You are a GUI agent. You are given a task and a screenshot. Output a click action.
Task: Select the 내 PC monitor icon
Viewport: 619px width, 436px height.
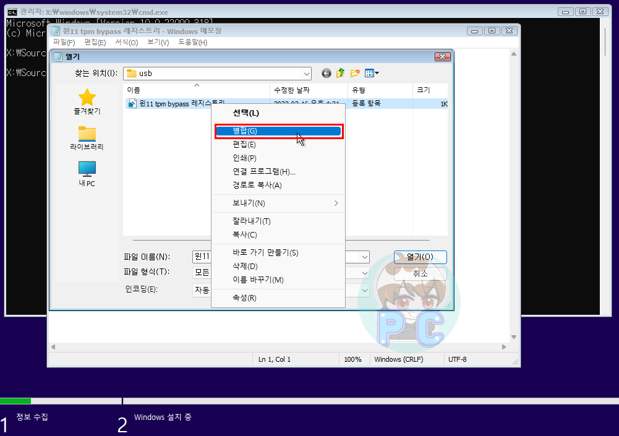tap(87, 169)
